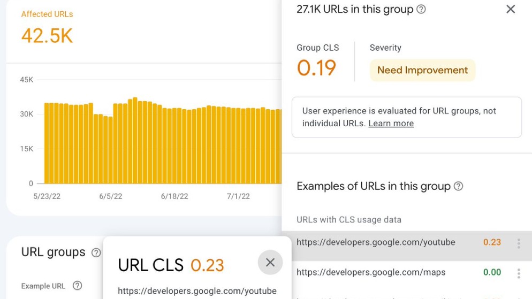Screen dimensions: 532x299
Task: Open more options for developers.google.com/maps row
Action: pos(519,273)
